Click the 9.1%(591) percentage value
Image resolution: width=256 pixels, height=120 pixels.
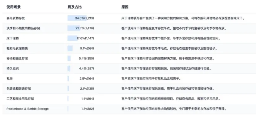pyautogui.click(x=87, y=48)
